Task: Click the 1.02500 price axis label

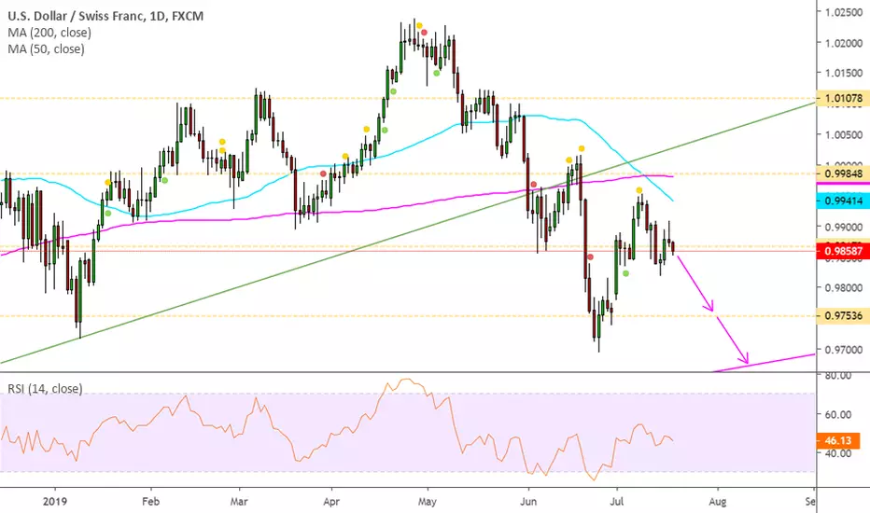Action: coord(843,12)
